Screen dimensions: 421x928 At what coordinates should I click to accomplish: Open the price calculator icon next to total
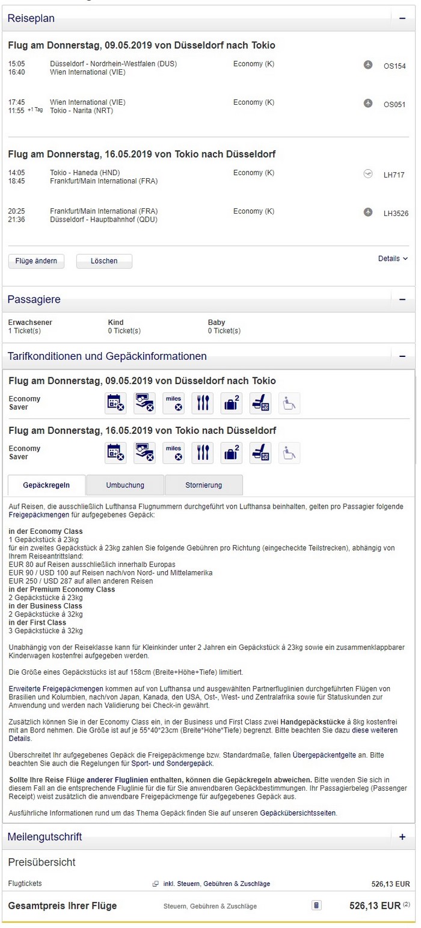pos(317,905)
